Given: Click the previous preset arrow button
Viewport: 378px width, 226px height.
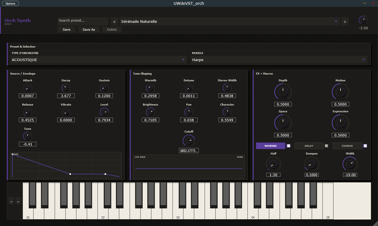Looking at the screenshot, I should coord(114,21).
